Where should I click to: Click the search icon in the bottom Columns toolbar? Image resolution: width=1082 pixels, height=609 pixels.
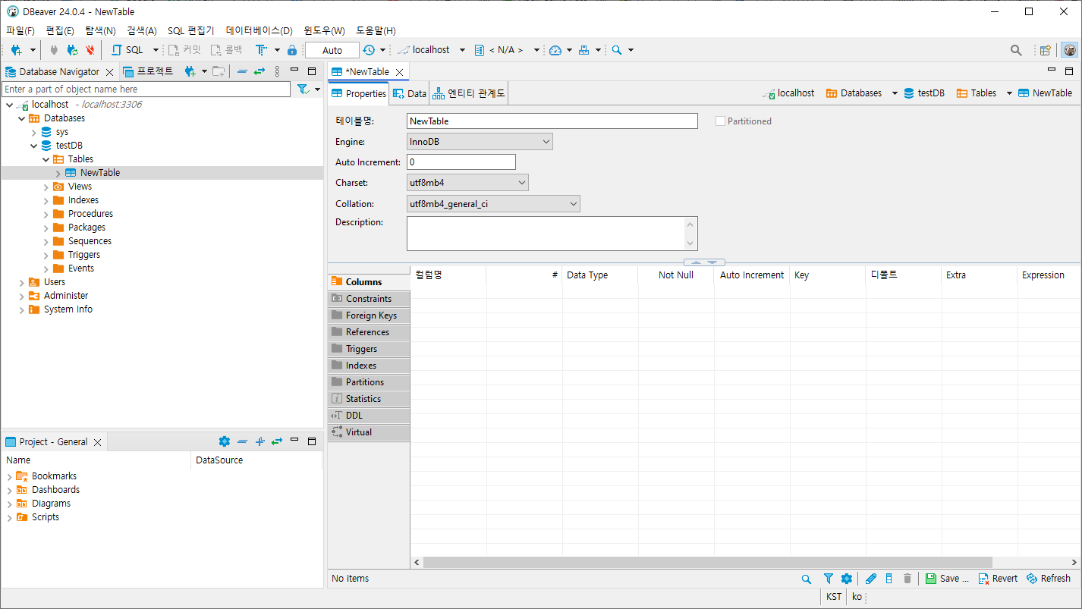[x=807, y=579]
